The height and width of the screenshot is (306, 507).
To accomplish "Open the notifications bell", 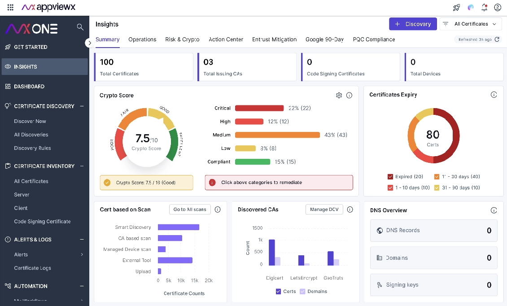I will tap(484, 7).
